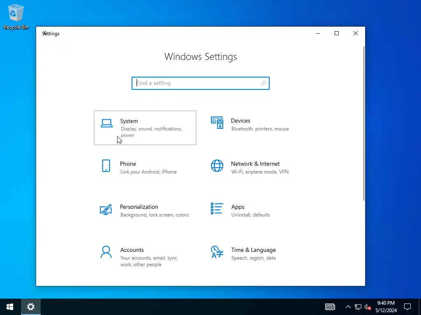Click the search magnifier icon
Viewport: 421px width, 315px height.
tap(264, 83)
